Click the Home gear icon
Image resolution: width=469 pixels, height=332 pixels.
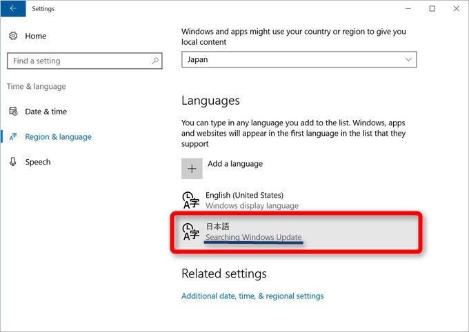pyautogui.click(x=13, y=36)
